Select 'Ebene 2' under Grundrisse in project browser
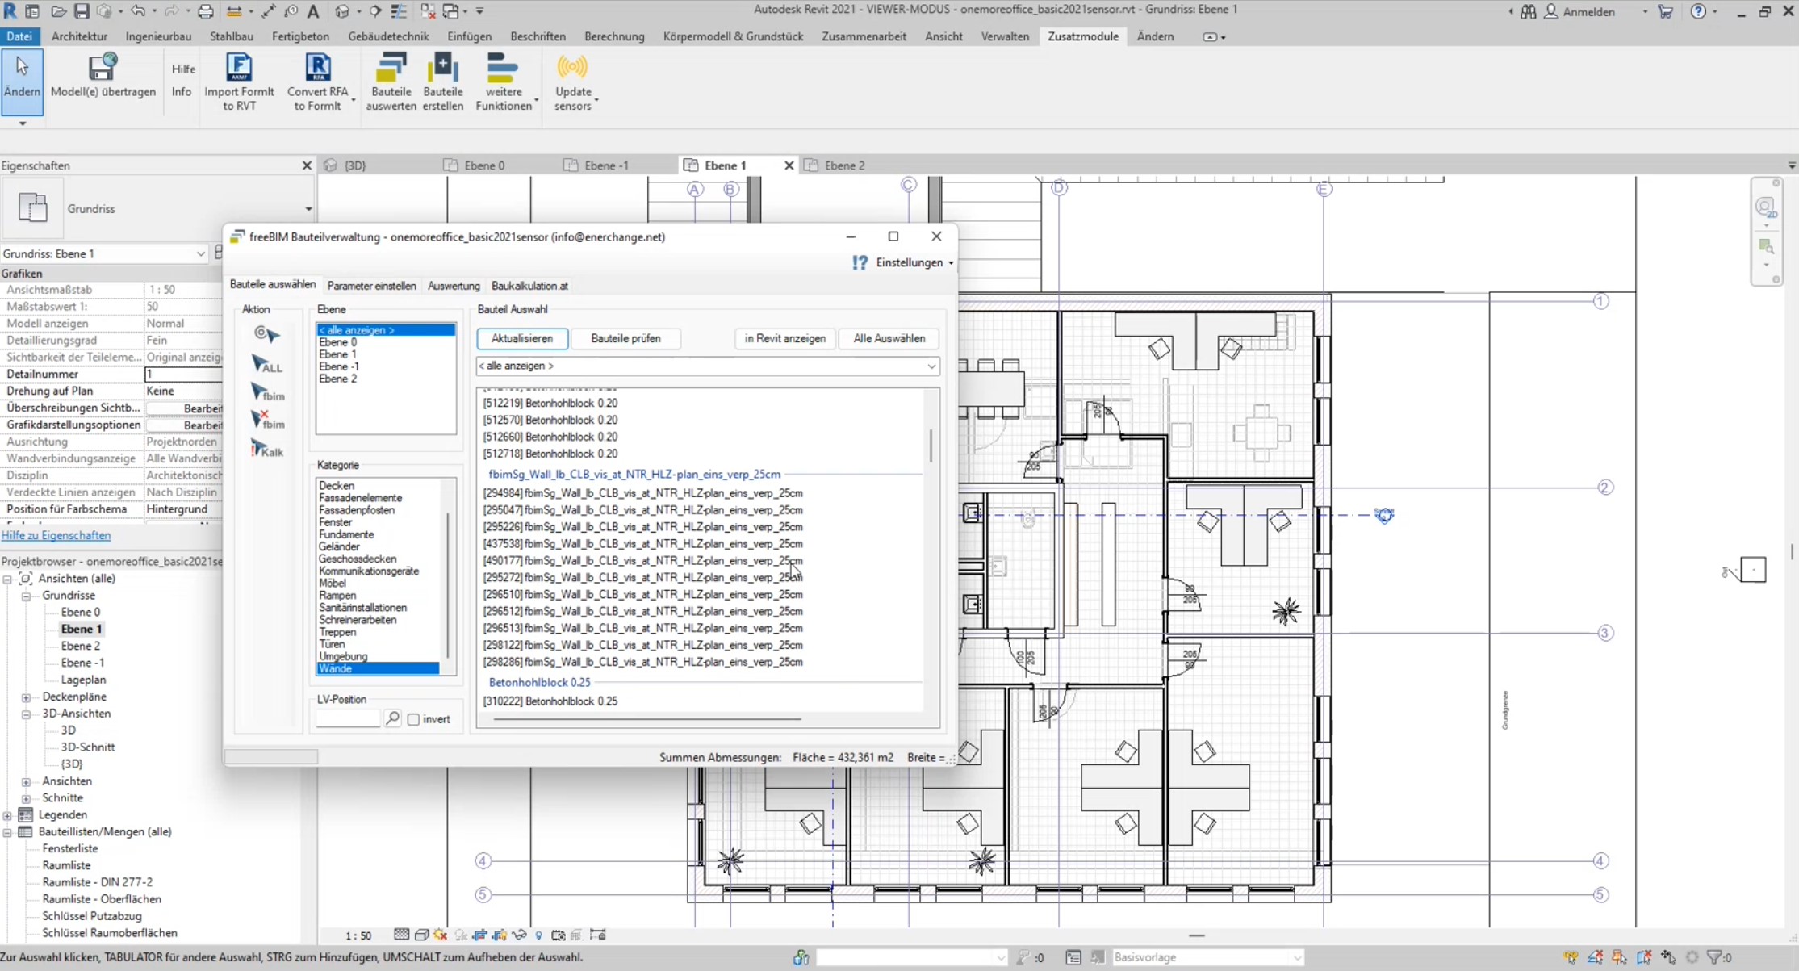The image size is (1799, 971). pos(81,646)
